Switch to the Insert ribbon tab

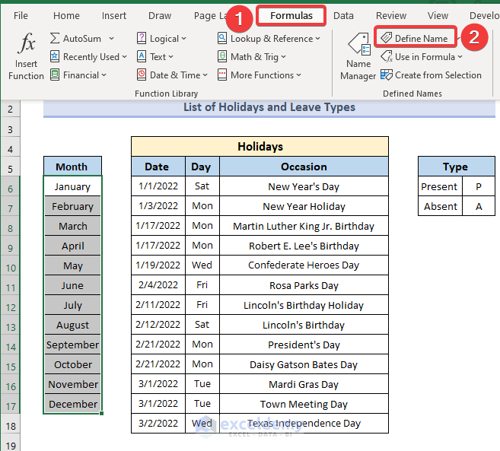pos(114,16)
